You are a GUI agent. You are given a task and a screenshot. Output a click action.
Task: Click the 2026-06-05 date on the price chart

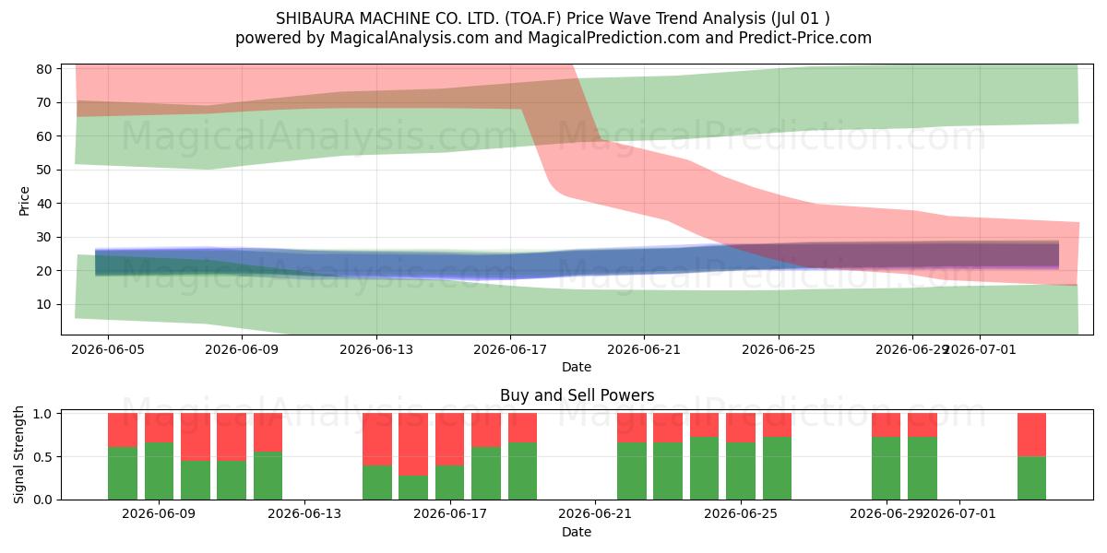click(108, 349)
